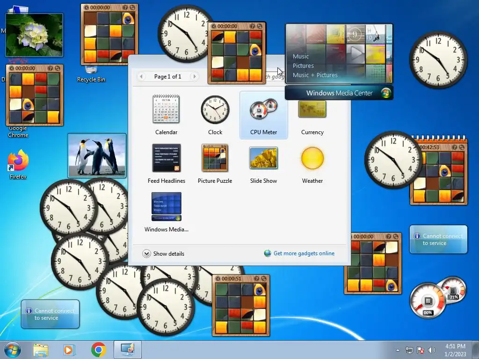Open the Action Center flag icon
The image size is (479, 359).
[421, 350]
